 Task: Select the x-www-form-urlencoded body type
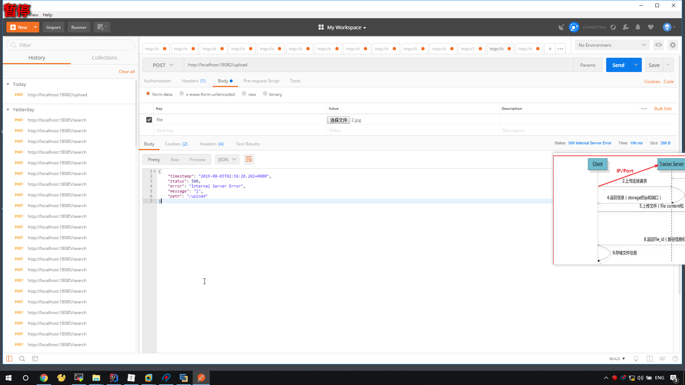(x=182, y=94)
